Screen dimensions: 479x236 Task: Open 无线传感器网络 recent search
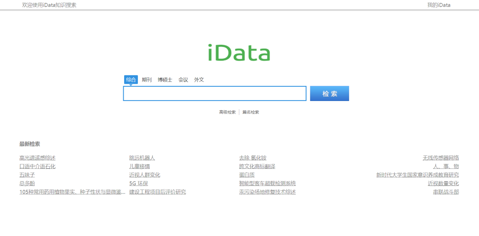click(440, 158)
